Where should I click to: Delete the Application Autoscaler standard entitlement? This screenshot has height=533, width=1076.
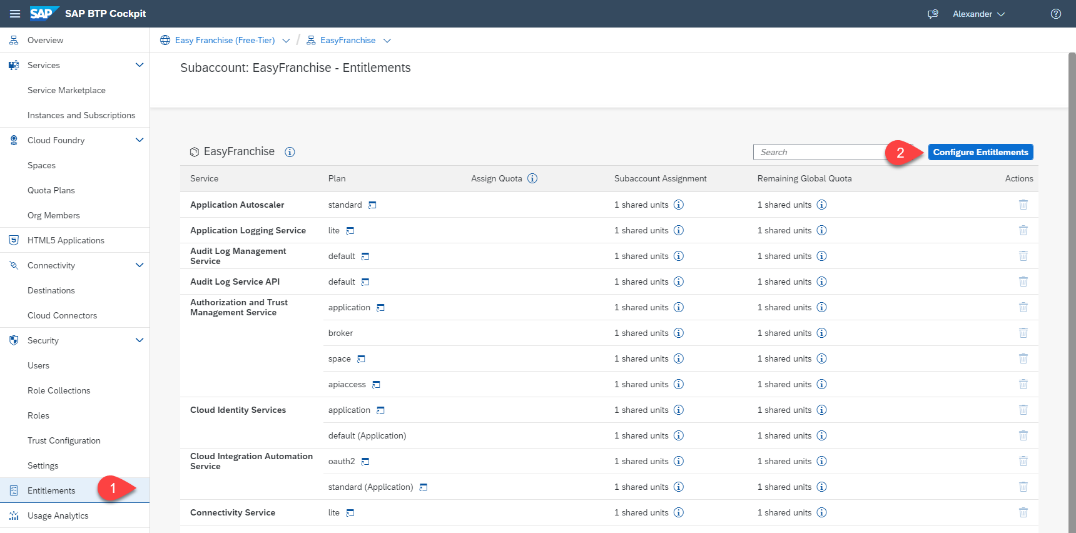(x=1023, y=205)
